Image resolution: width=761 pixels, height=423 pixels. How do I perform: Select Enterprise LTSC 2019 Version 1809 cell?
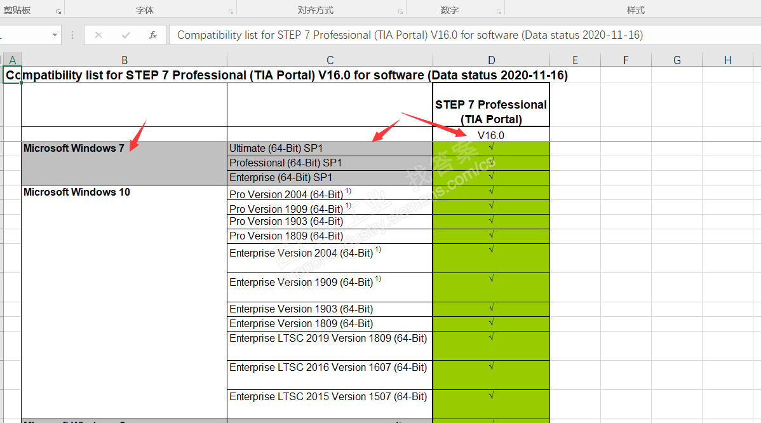pyautogui.click(x=330, y=346)
